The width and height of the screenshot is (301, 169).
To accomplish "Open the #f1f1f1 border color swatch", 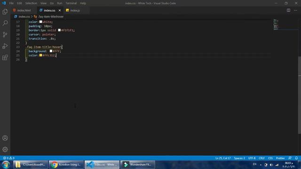I will click(59, 30).
